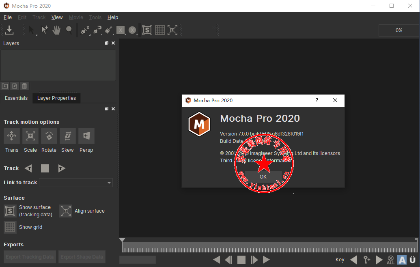
Task: Duplicate layer using the plus-page icon
Action: [x=15, y=86]
